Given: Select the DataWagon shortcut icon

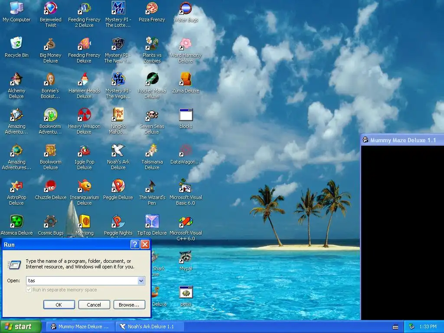Looking at the screenshot, I should click(x=186, y=154).
